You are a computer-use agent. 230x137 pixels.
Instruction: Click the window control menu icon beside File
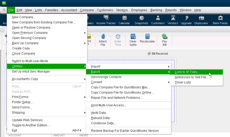pos(4,10)
